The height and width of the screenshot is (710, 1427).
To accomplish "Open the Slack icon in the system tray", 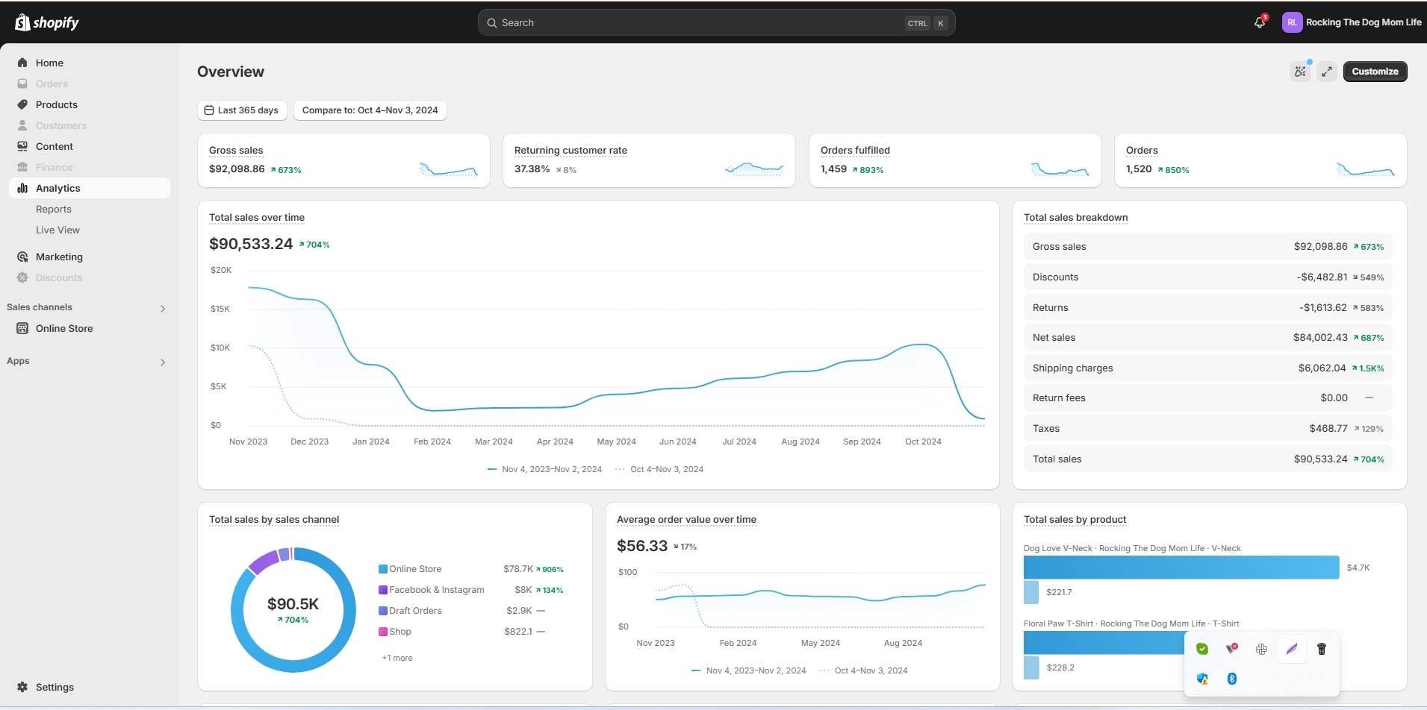I will (1262, 649).
